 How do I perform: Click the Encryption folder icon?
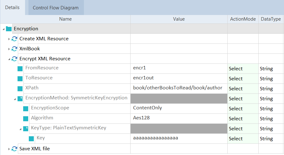click(9, 29)
